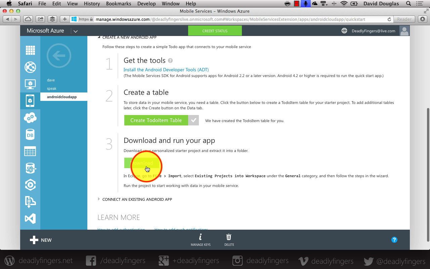Open the Microsoft Azure header dropdown chevron
The width and height of the screenshot is (430, 269).
point(76,31)
